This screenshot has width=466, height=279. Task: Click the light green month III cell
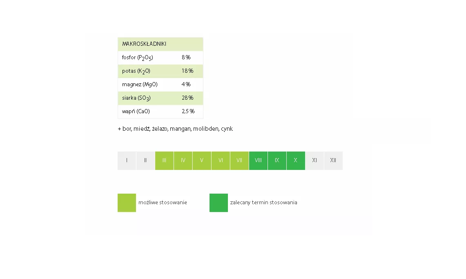pyautogui.click(x=164, y=161)
